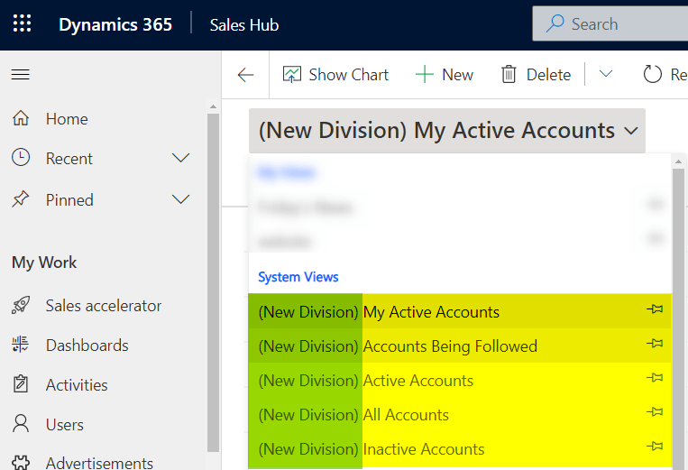
Task: Create a New account record
Action: coord(445,75)
